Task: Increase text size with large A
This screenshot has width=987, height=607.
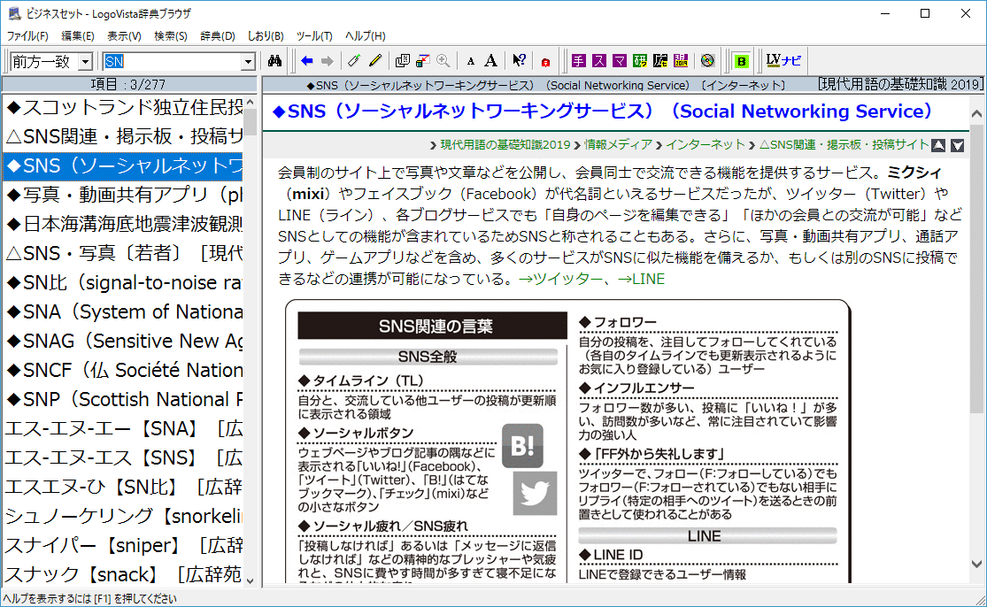Action: point(491,61)
